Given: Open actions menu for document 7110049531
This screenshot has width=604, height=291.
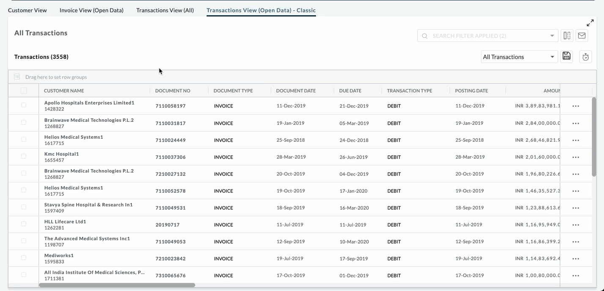Looking at the screenshot, I should click(x=576, y=208).
